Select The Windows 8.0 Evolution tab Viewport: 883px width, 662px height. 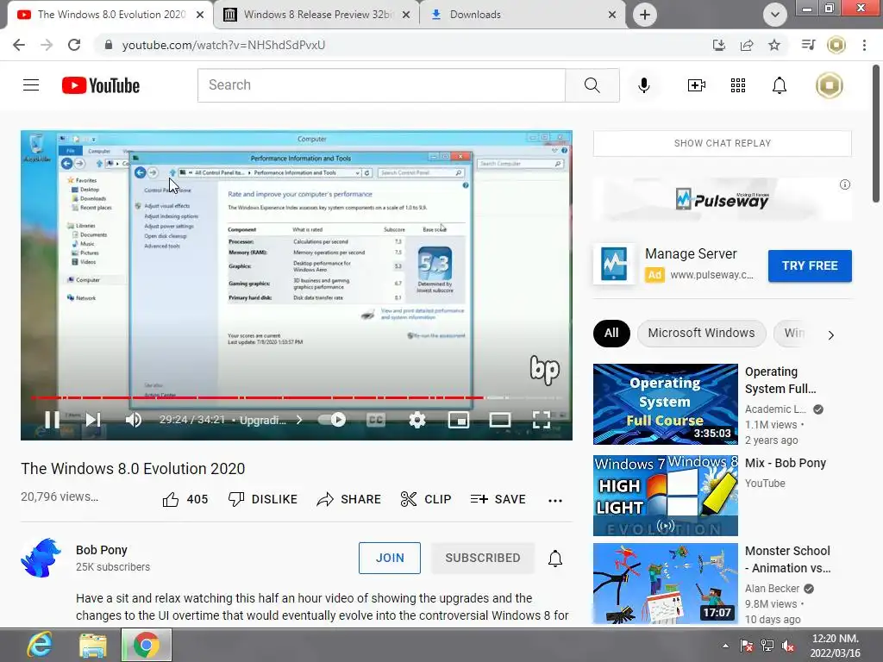[x=110, y=15]
